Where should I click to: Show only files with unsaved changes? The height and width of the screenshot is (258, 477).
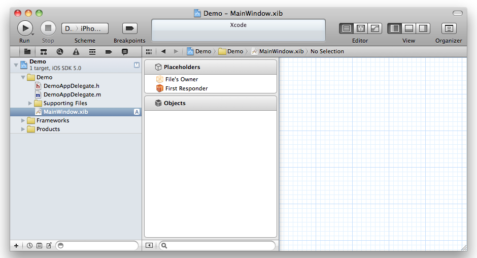tap(49, 245)
